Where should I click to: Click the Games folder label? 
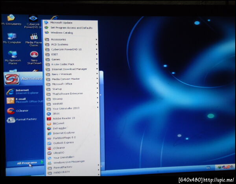56,59
